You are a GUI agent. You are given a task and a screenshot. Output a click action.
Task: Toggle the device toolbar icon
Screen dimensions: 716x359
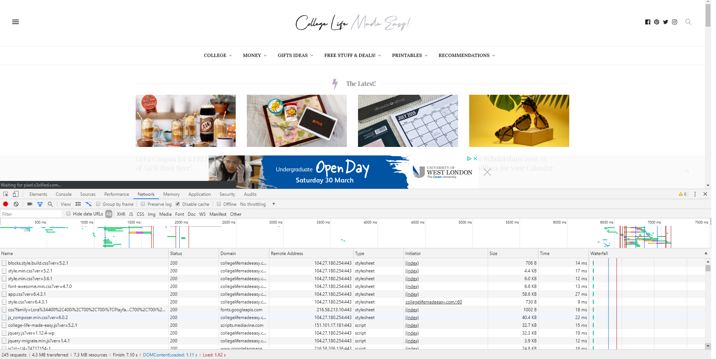tap(16, 194)
